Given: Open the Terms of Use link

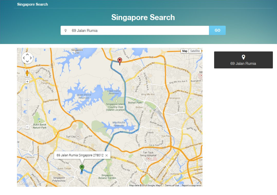Looking at the screenshot, I should [172, 185].
